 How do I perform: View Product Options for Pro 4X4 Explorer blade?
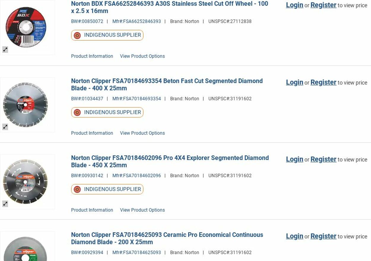pos(142,210)
